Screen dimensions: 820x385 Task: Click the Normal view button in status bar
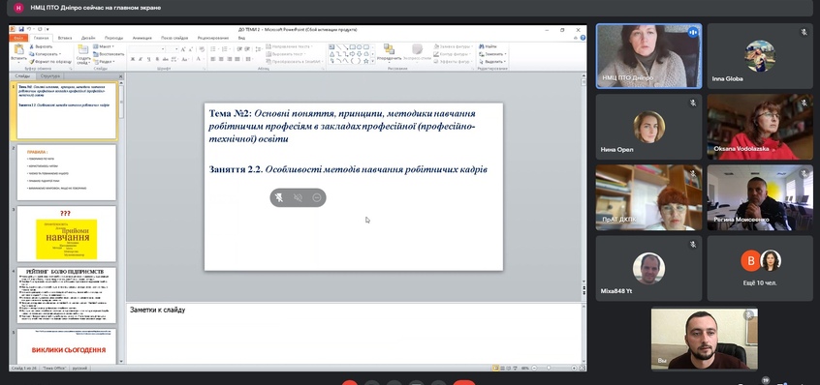coord(495,368)
